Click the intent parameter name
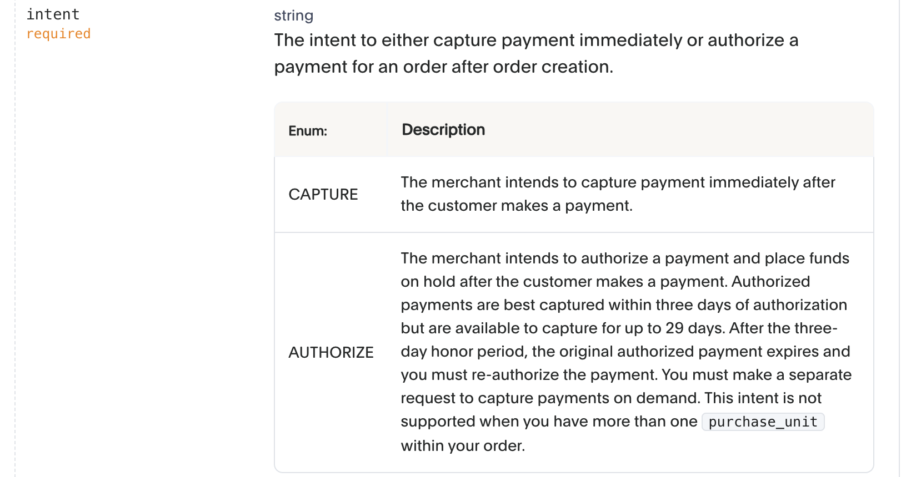 tap(53, 14)
